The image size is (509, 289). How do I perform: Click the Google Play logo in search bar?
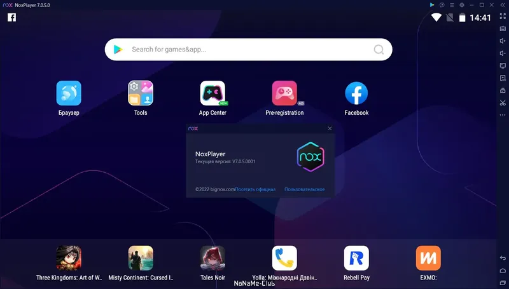pos(118,50)
